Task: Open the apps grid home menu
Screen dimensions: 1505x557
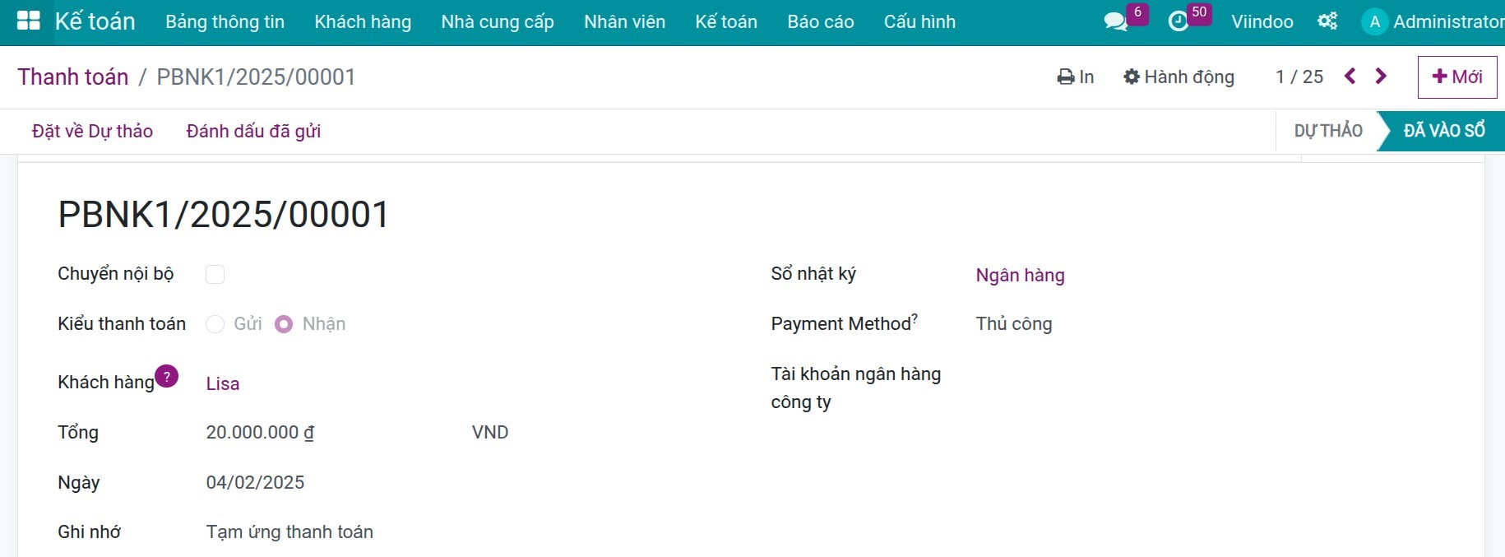Action: pos(29,21)
